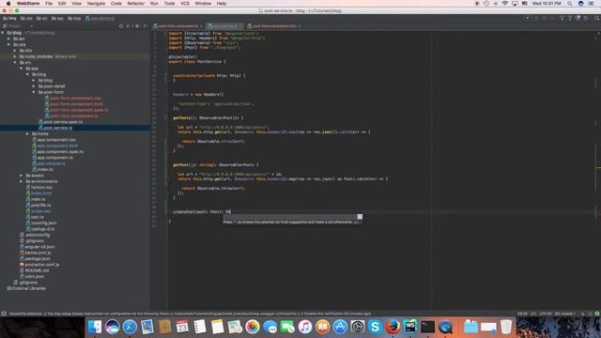This screenshot has height=338, width=601.
Task: Open the VCS menu
Action: tap(185, 4)
